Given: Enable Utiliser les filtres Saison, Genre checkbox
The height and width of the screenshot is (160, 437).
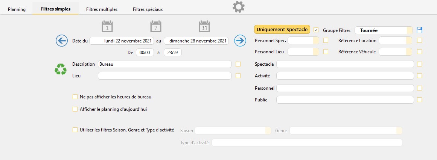Looking at the screenshot, I should (x=75, y=130).
